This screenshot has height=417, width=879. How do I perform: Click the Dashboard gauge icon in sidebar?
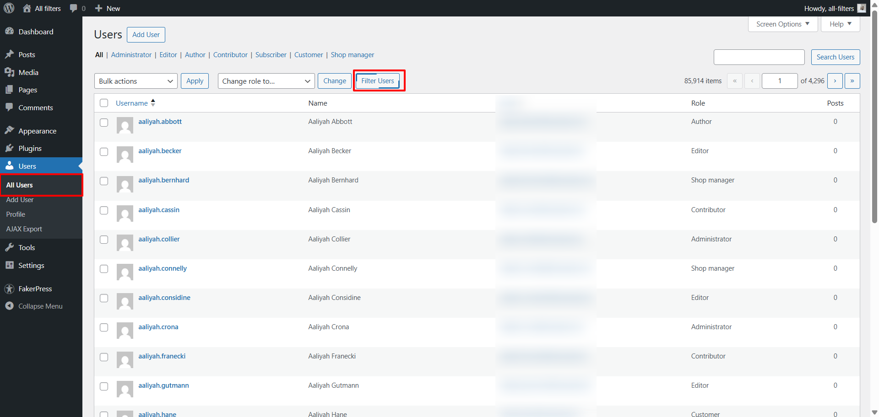9,32
